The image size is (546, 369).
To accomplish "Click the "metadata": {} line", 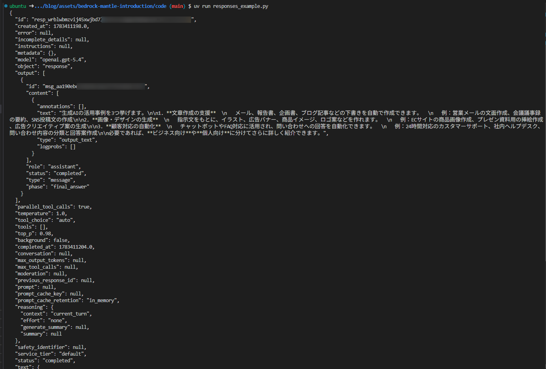I will pyautogui.click(x=36, y=53).
